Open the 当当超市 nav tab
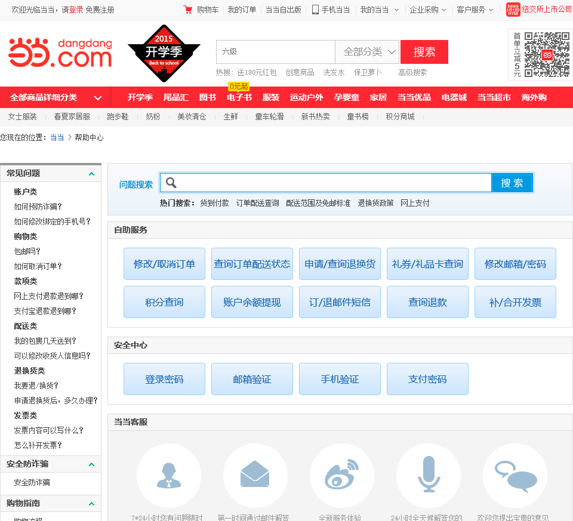The width and height of the screenshot is (573, 521). 494,97
